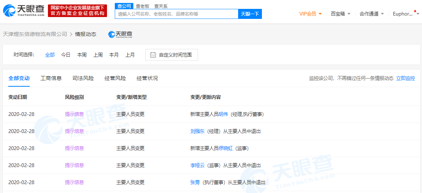
Task: Click the small TianYanCha logo in breadcrumb
Action: (120, 34)
